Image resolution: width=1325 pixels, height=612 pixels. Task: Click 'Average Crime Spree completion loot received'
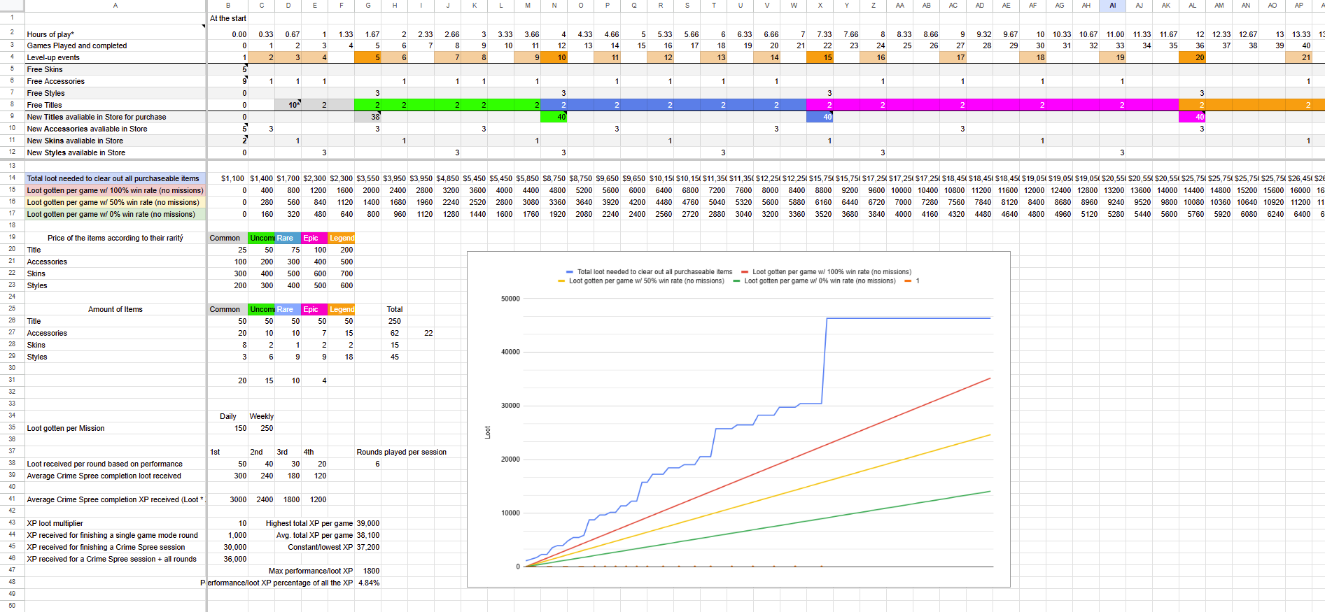pyautogui.click(x=115, y=476)
